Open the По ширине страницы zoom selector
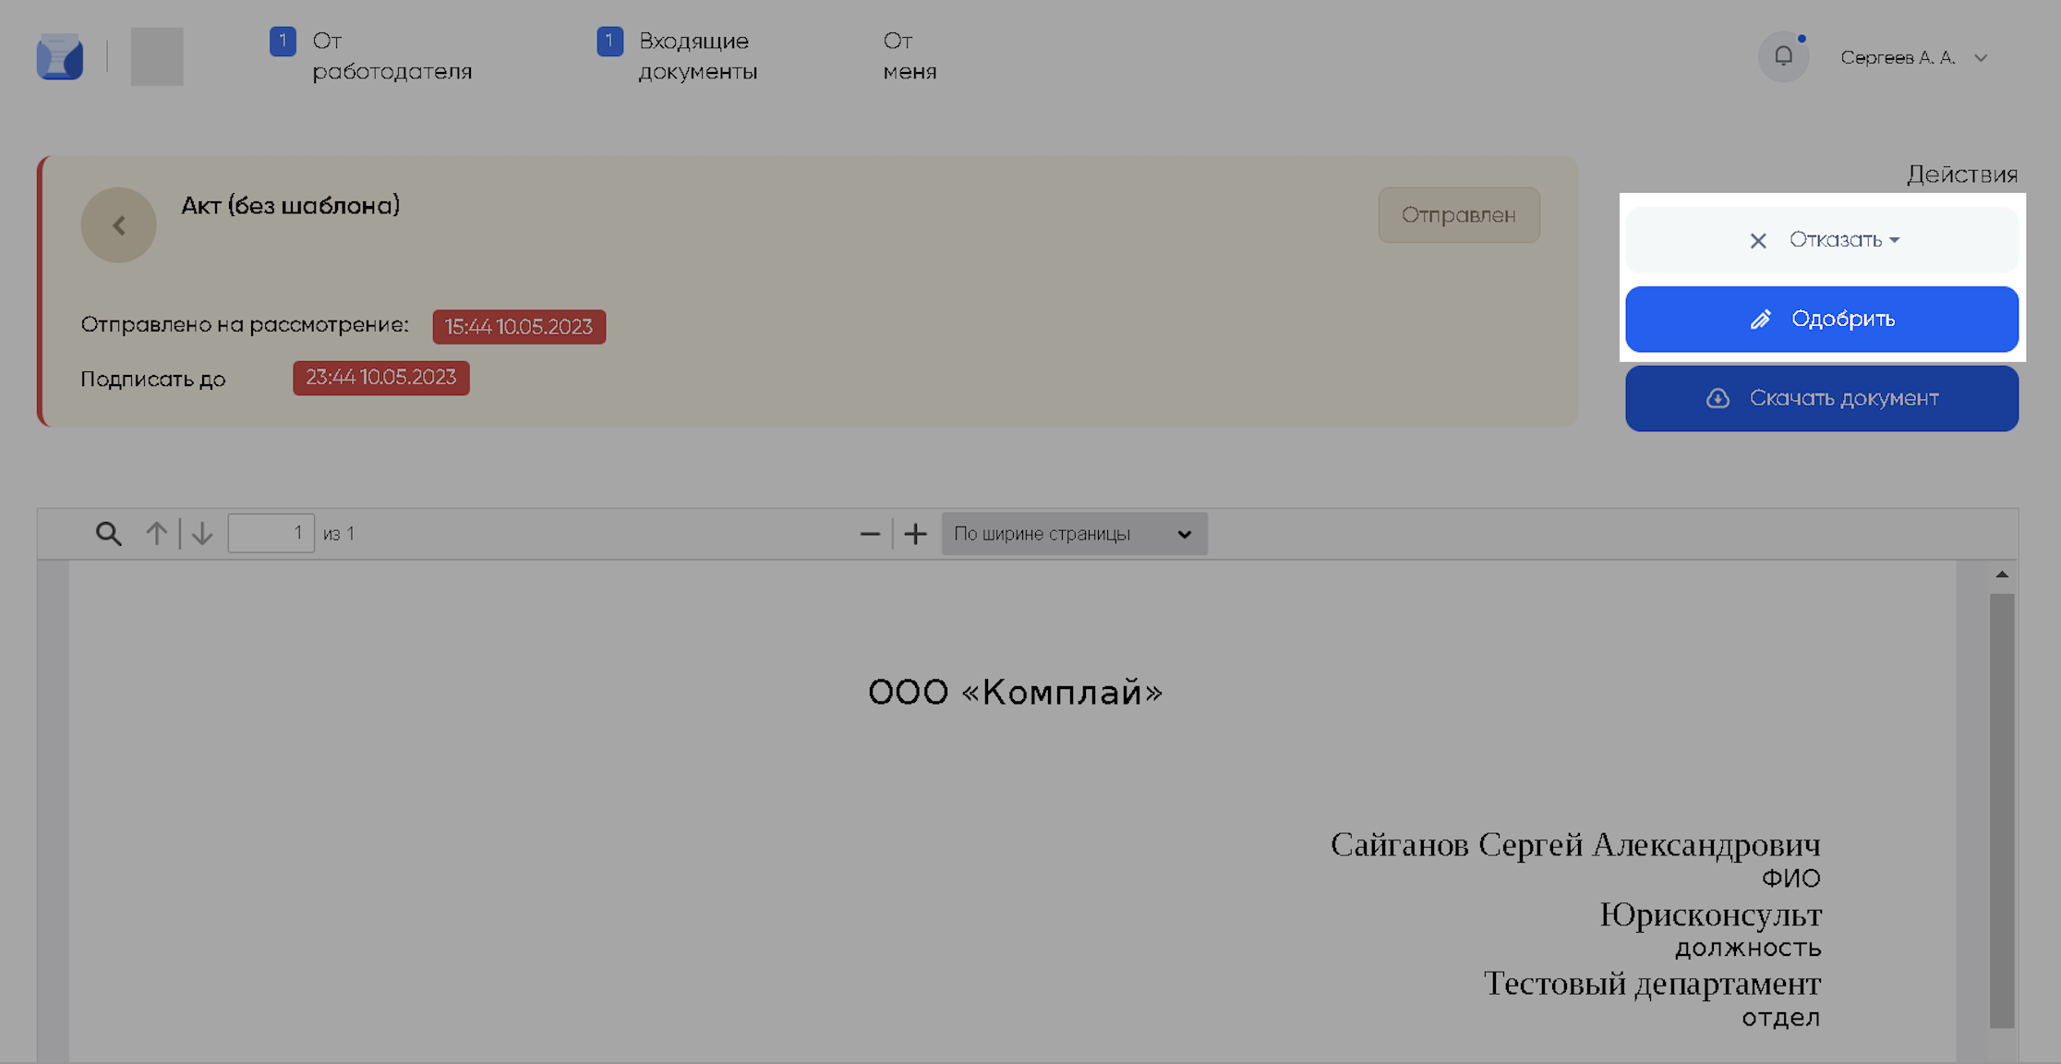 1074,534
